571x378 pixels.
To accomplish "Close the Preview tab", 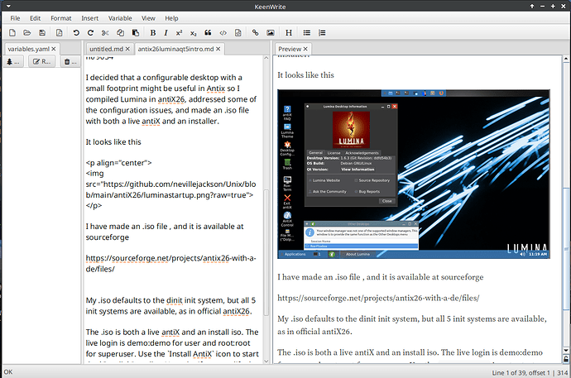I will pos(305,49).
